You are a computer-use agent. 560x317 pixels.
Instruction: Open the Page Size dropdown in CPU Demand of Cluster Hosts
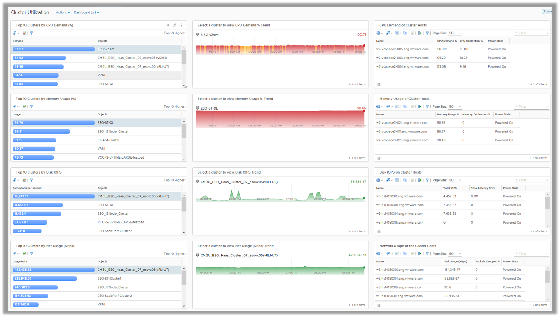click(x=454, y=33)
